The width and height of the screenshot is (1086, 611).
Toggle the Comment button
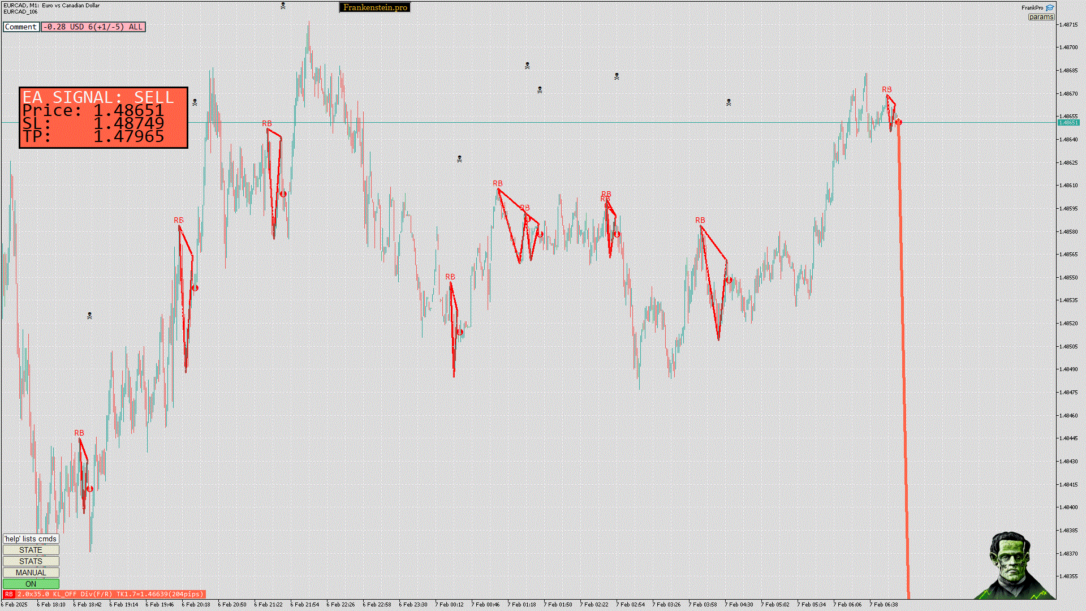click(21, 27)
